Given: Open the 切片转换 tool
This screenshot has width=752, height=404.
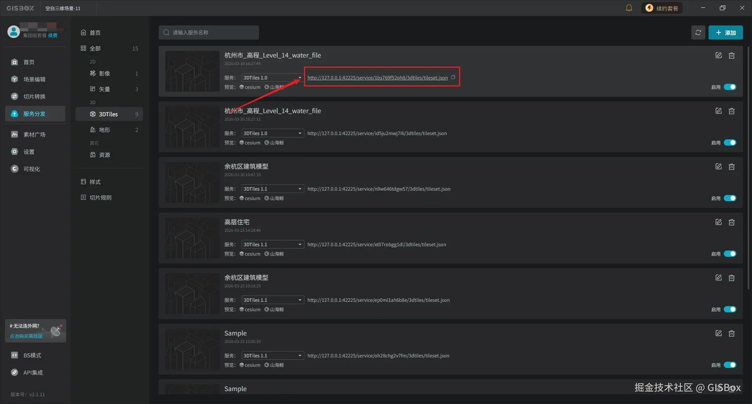Looking at the screenshot, I should pos(33,96).
